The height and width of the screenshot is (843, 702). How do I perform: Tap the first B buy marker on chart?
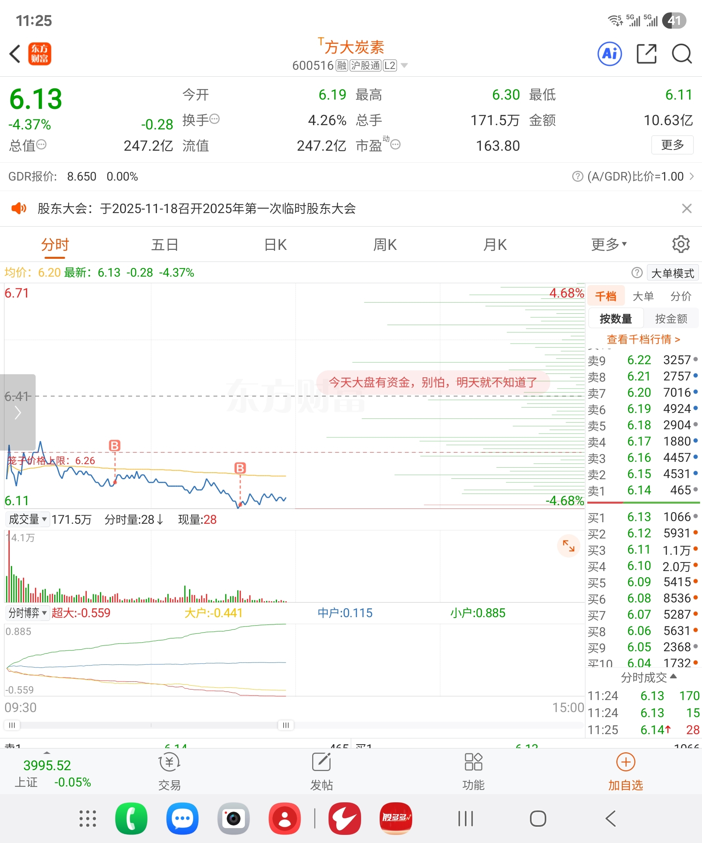pos(114,445)
